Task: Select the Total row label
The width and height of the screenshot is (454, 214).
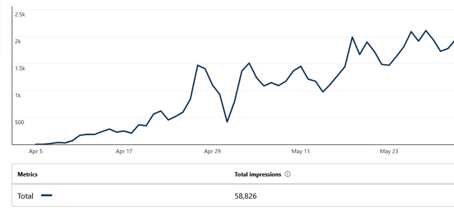Action: click(x=26, y=196)
